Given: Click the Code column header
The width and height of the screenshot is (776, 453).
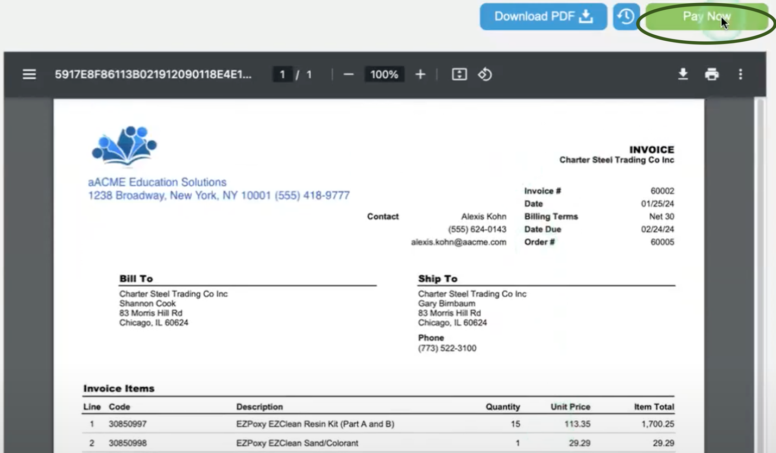Looking at the screenshot, I should (x=119, y=407).
